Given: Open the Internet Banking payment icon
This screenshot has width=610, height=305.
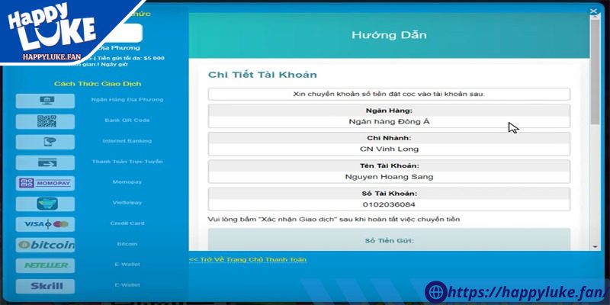Looking at the screenshot, I should (45, 141).
